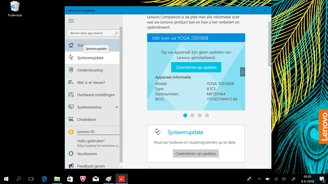
Task: Expand the Systeemstatus dropdown arrow
Action: tap(116, 107)
